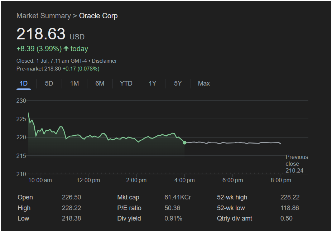Click the Closed: 1 Jul timestamp text
Screen dimensions: 332x232
point(52,61)
